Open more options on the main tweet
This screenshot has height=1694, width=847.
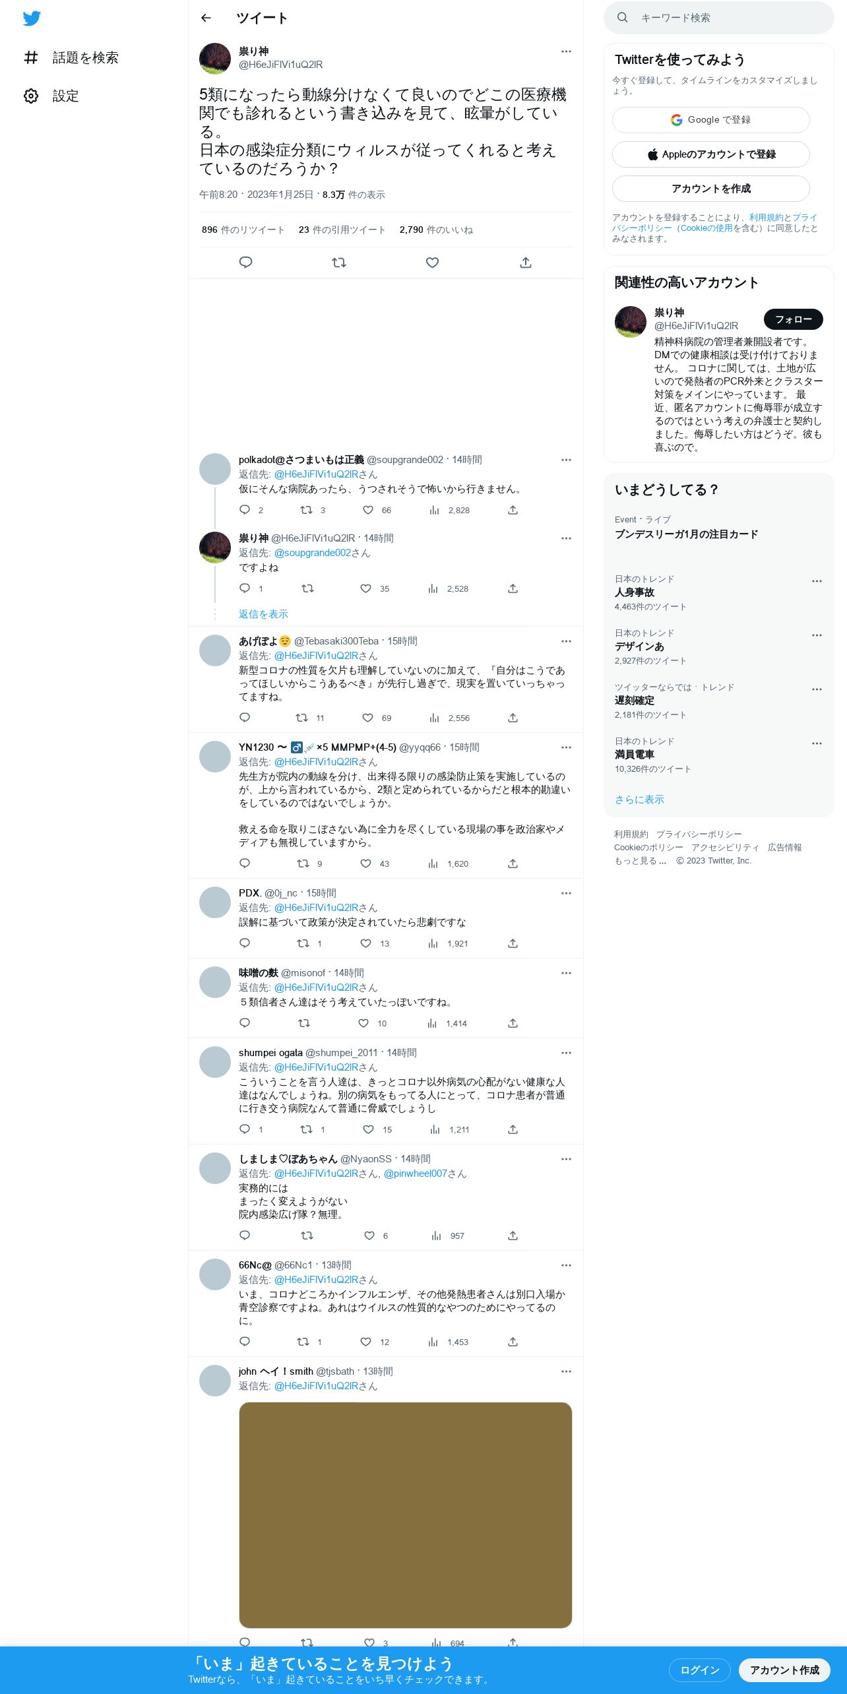click(x=566, y=51)
